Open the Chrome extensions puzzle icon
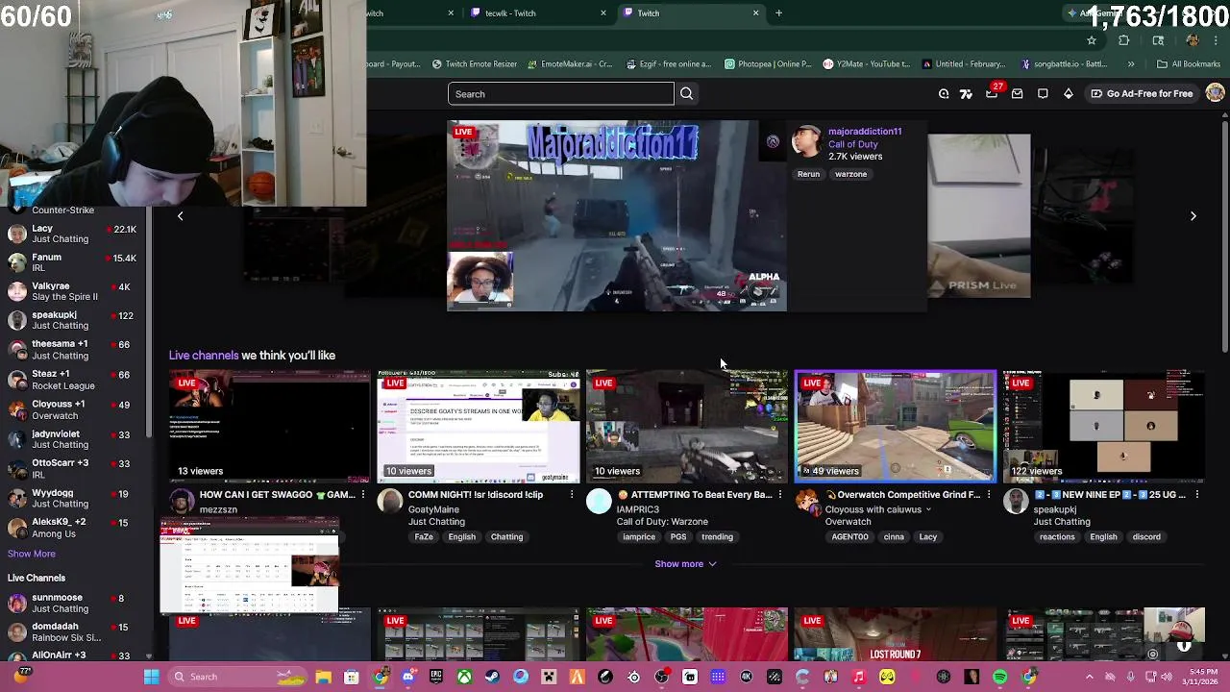The image size is (1230, 692). [x=1124, y=40]
